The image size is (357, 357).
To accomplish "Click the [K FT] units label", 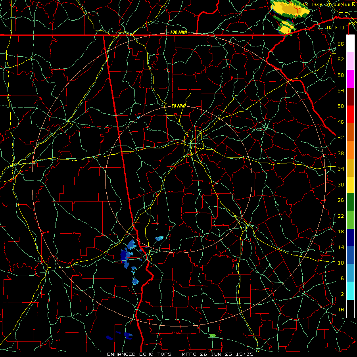I will (335, 27).
